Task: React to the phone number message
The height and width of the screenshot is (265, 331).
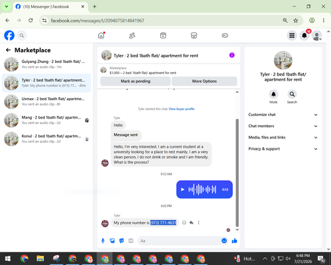Action: 184,223
